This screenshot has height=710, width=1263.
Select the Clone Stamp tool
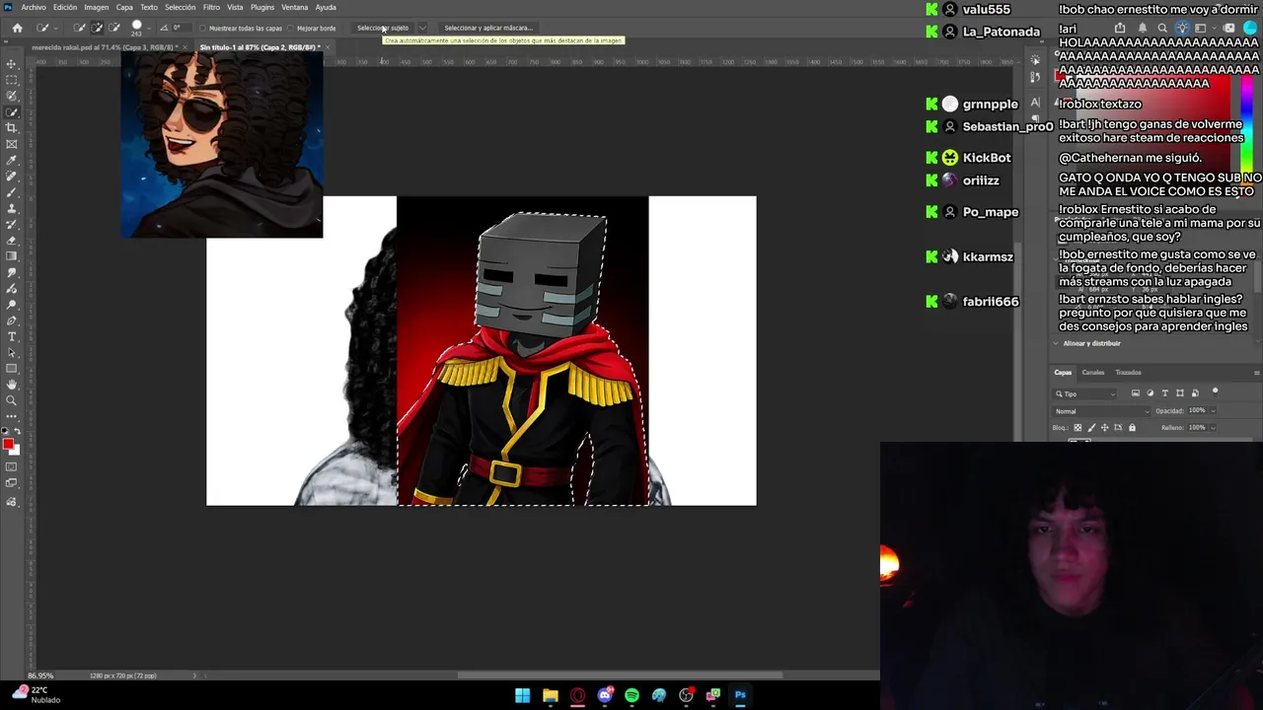pyautogui.click(x=12, y=208)
